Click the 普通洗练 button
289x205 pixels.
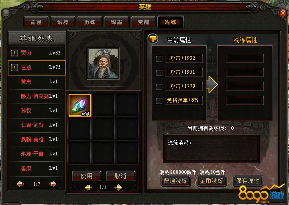[x=175, y=181]
